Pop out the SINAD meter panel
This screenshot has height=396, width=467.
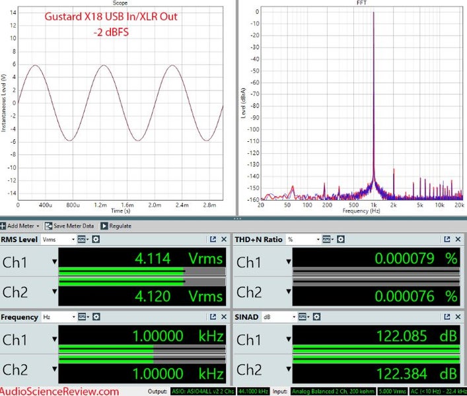click(x=447, y=317)
